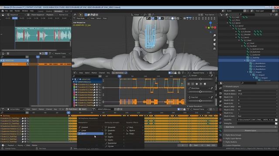Screen dimensions: 279x156
Task: Adjust the Blend Ease slider
Action: tap(201, 92)
